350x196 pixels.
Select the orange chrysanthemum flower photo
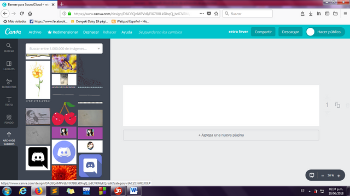click(x=64, y=173)
